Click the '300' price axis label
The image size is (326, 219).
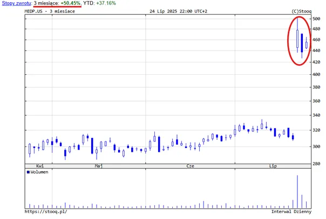click(316, 146)
